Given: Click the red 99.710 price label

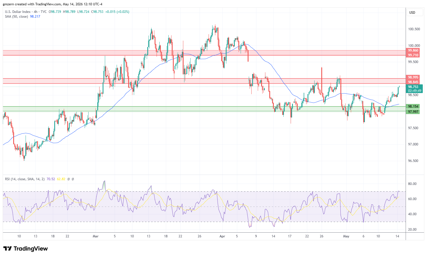Looking at the screenshot, I should coord(413,55).
